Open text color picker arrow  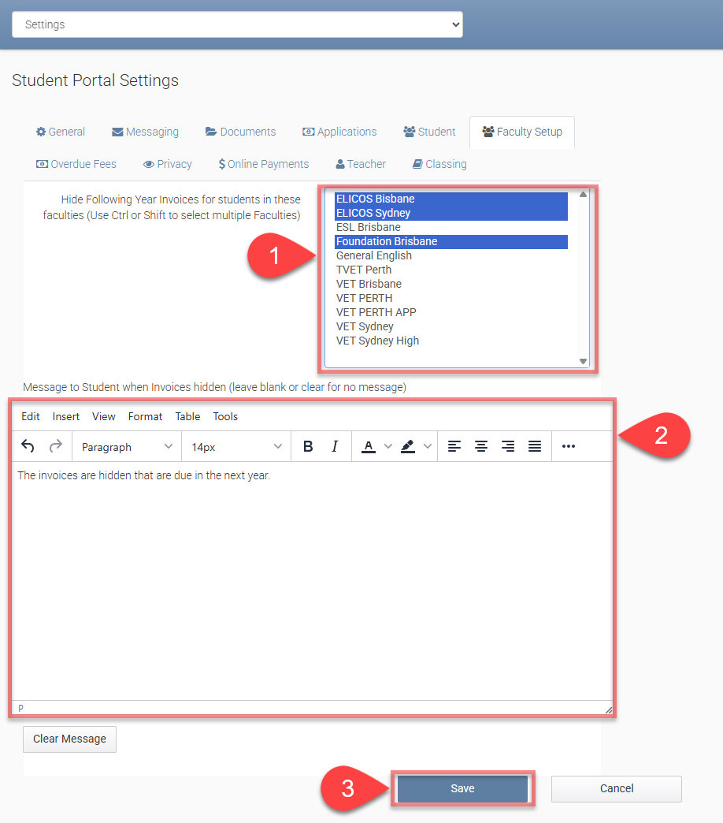(387, 446)
